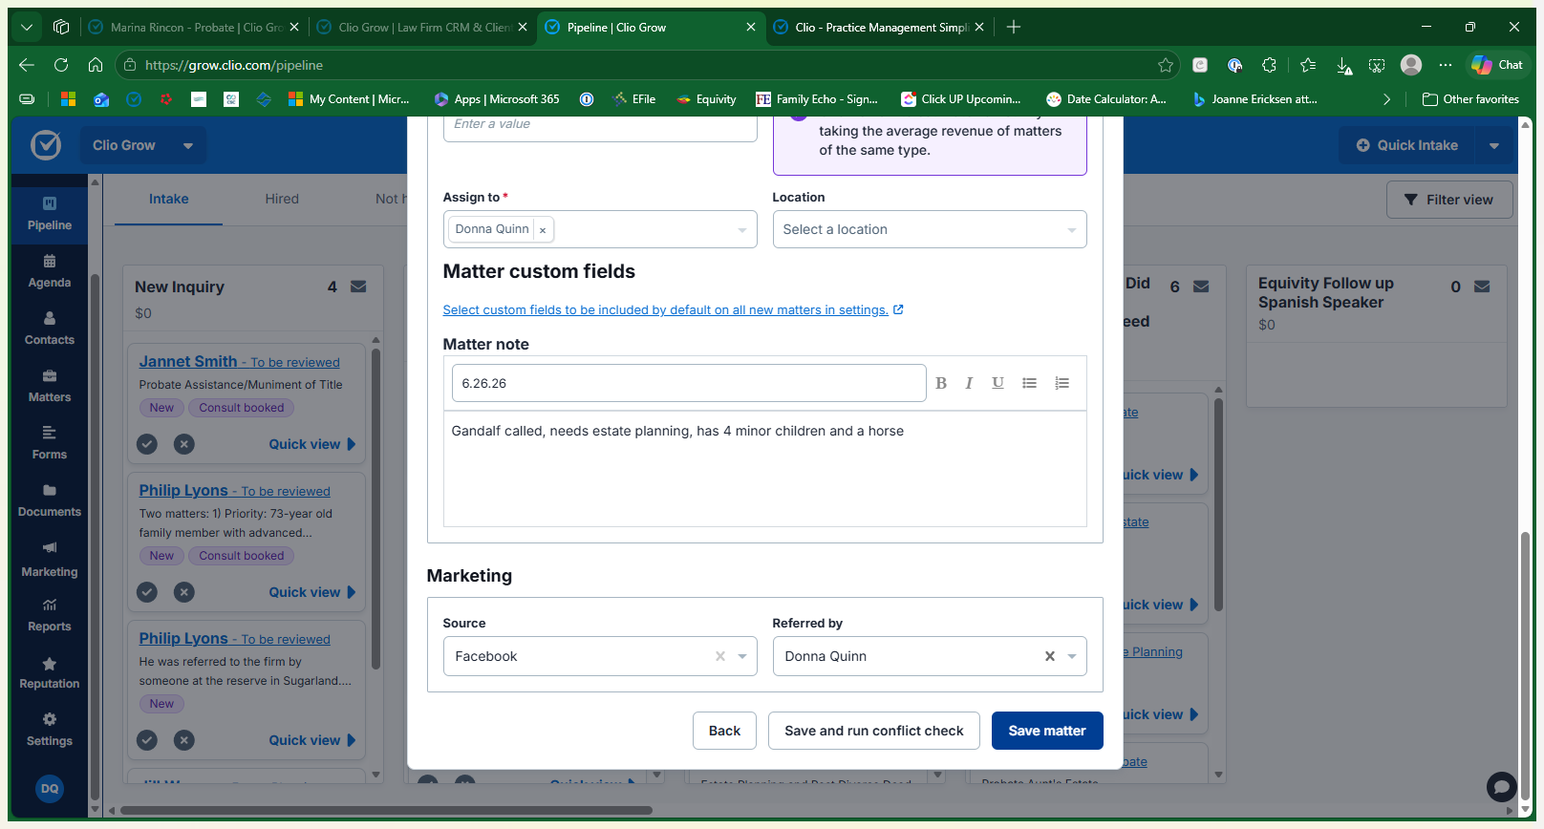Open Matters in the sidebar

coord(50,386)
